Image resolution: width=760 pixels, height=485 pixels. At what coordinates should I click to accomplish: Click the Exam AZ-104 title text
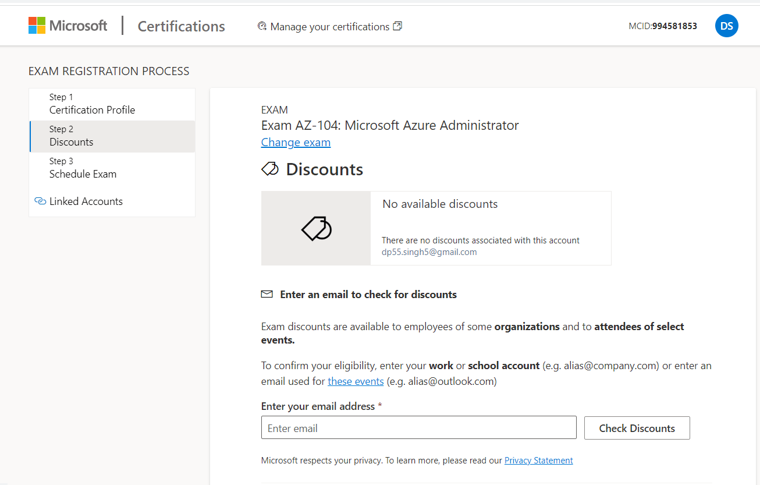[390, 125]
